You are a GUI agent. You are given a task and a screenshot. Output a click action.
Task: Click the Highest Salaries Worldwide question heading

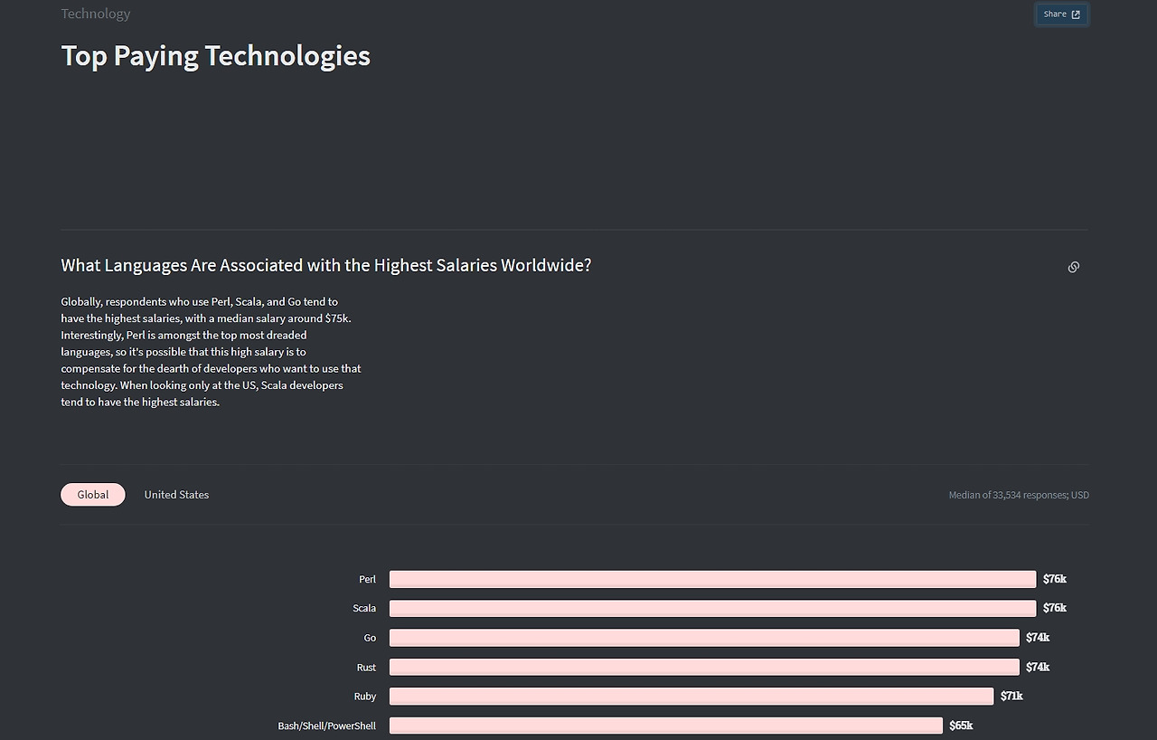click(x=326, y=265)
